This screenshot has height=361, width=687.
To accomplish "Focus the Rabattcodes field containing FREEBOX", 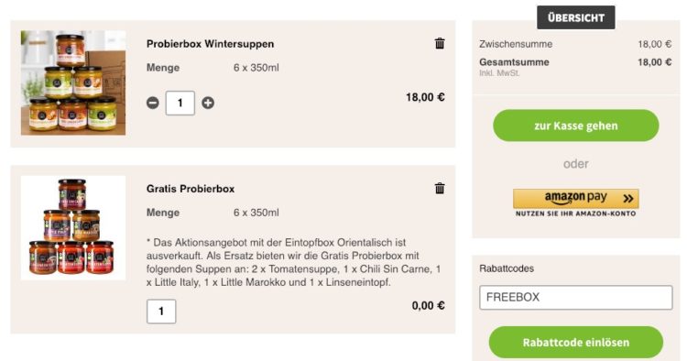I will [x=576, y=298].
